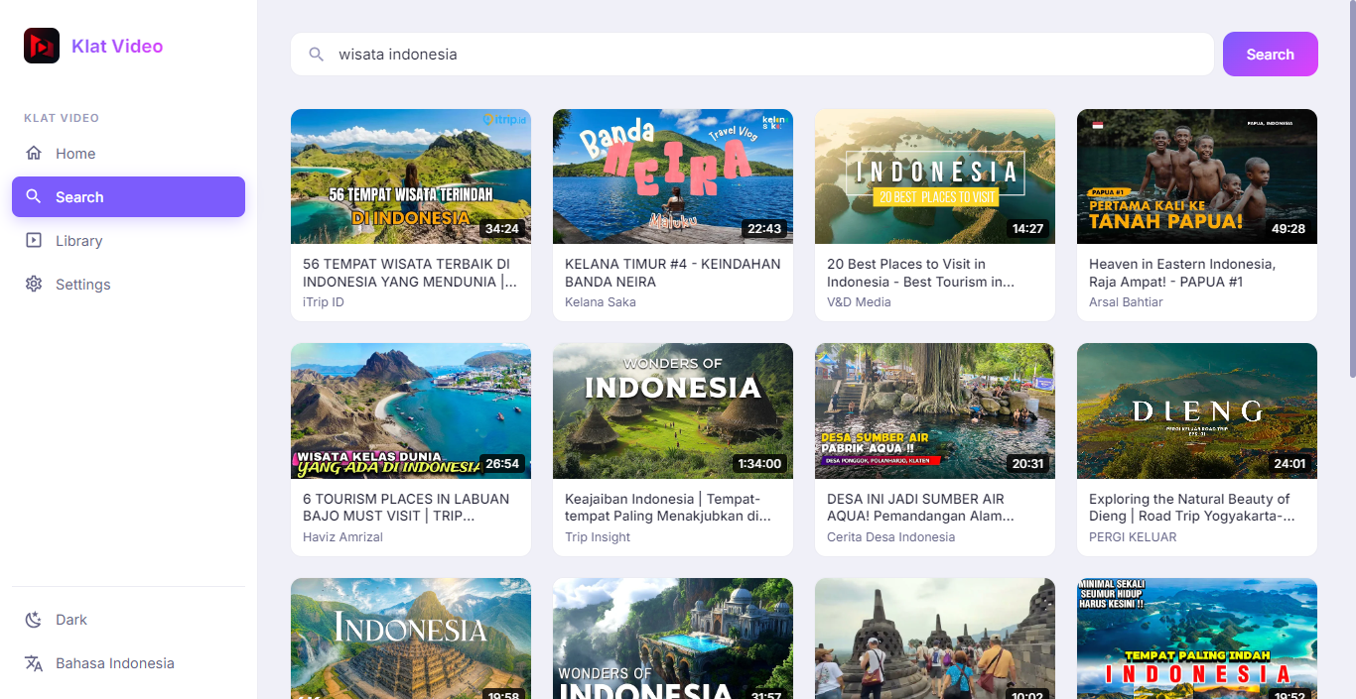1356x699 pixels.
Task: Click channel name 'Trip Insight'
Action: pyautogui.click(x=598, y=537)
